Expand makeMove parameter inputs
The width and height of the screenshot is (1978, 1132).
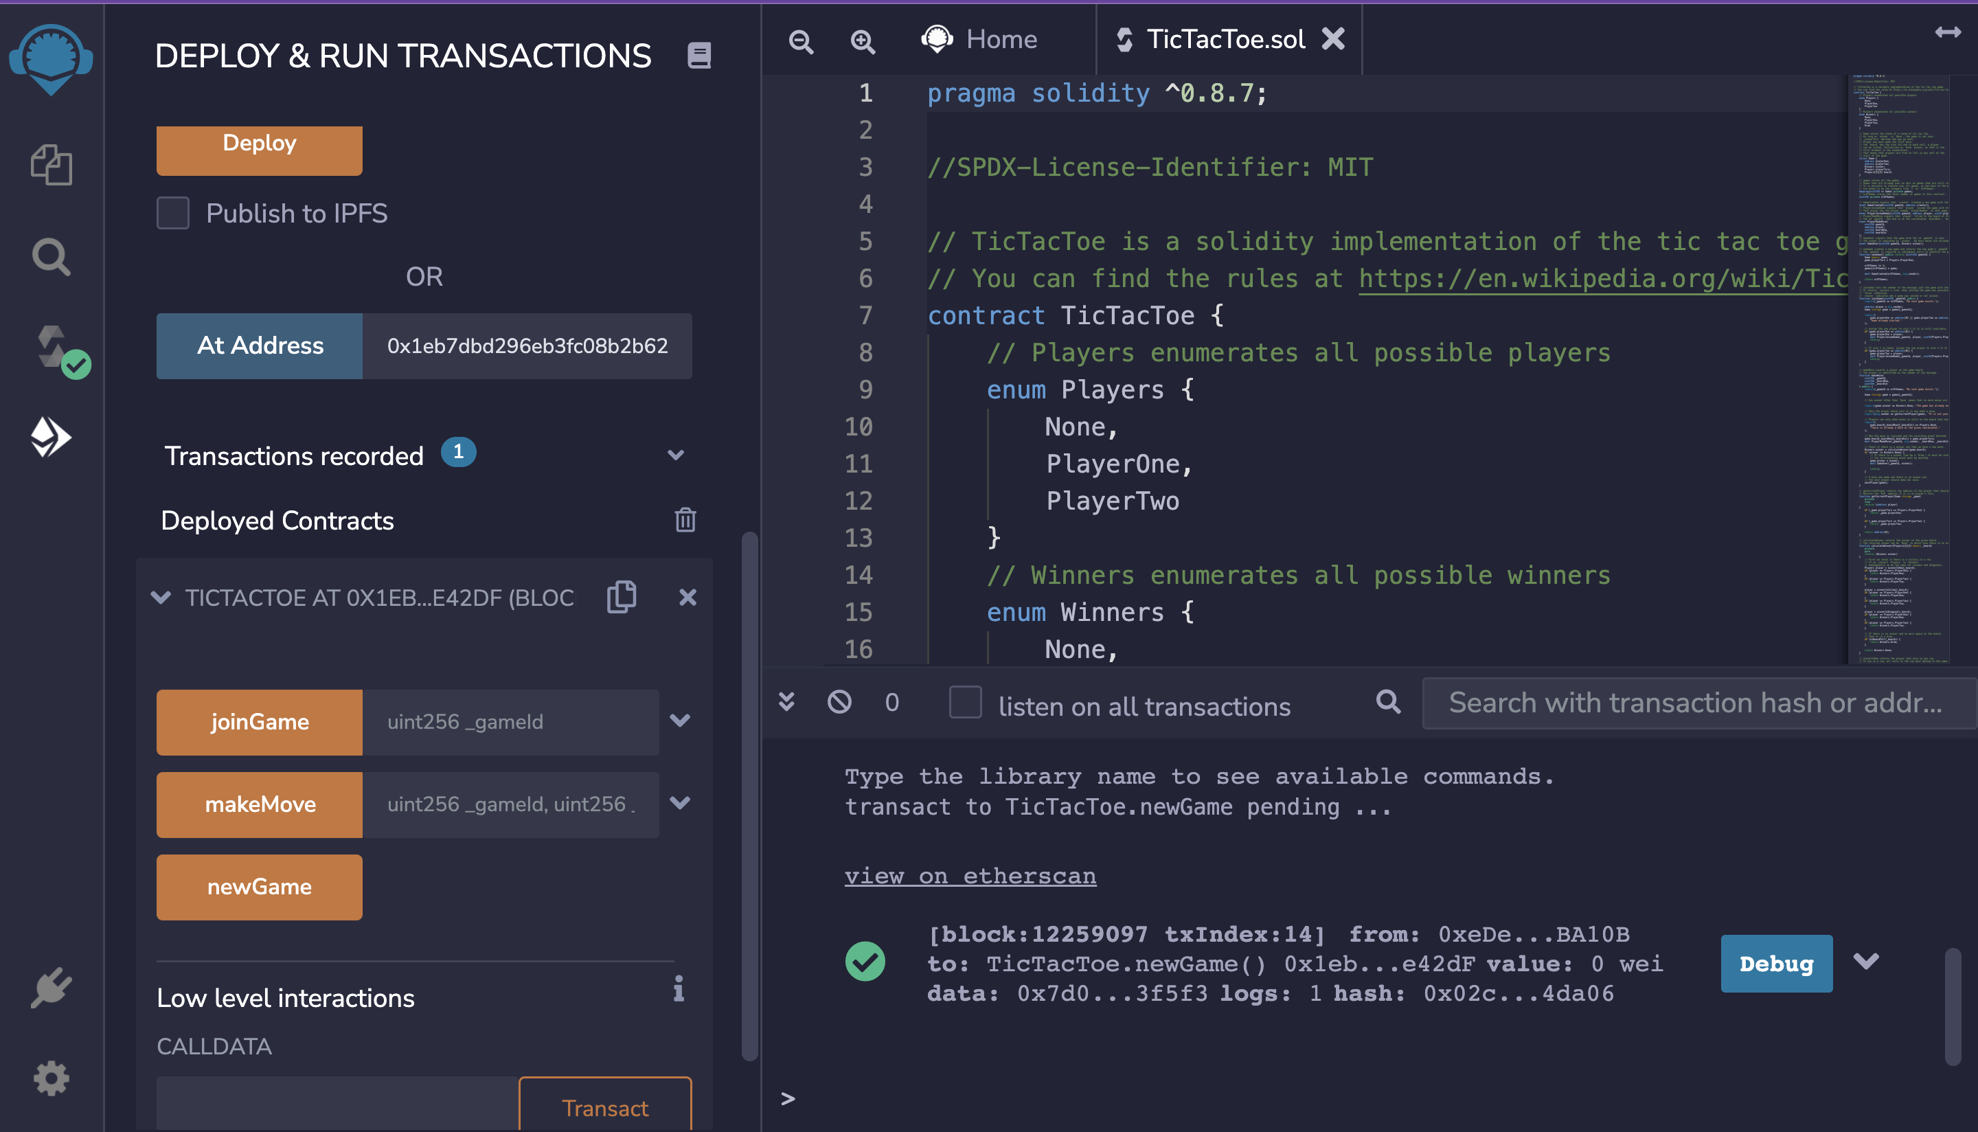(x=680, y=803)
